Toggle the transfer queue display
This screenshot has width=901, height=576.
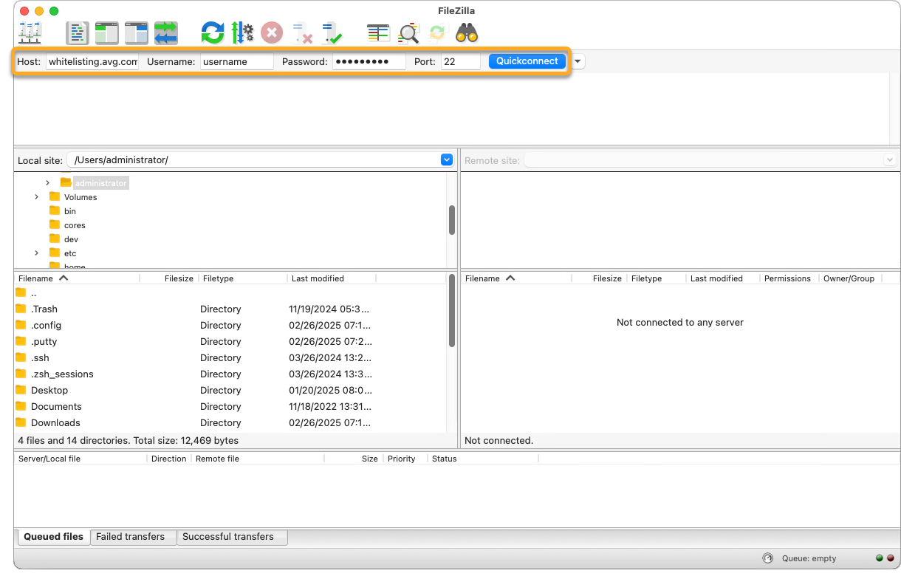click(166, 32)
